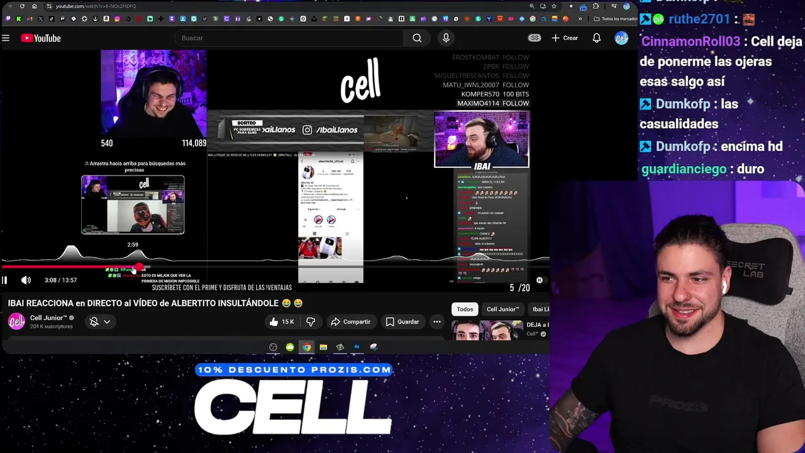Click the browser reload button
This screenshot has width=805, height=453.
(x=22, y=6)
